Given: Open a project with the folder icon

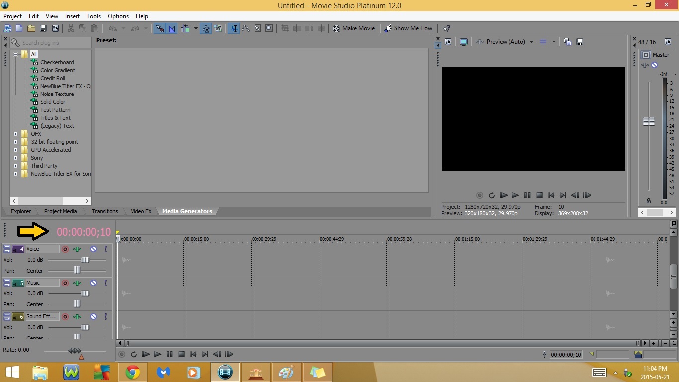Looking at the screenshot, I should 31,28.
